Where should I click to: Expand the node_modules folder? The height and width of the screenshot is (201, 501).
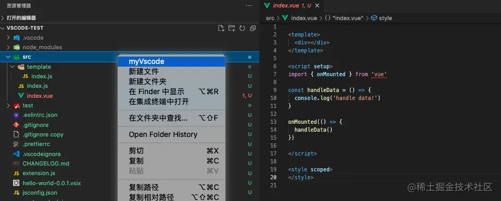(x=8, y=47)
